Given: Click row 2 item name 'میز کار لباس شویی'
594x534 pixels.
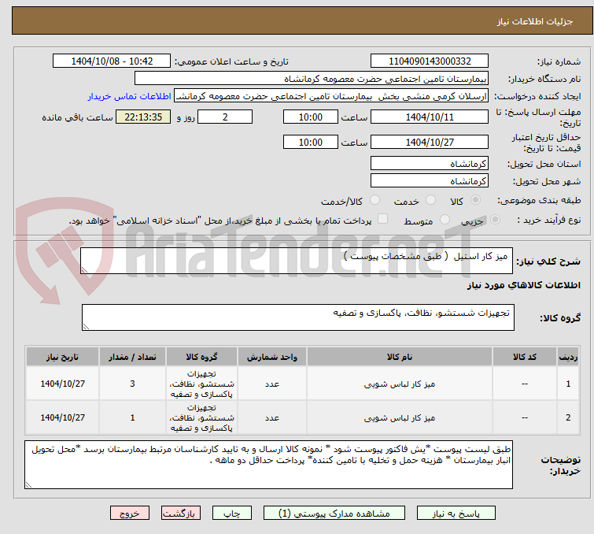Looking at the screenshot, I should tap(400, 418).
